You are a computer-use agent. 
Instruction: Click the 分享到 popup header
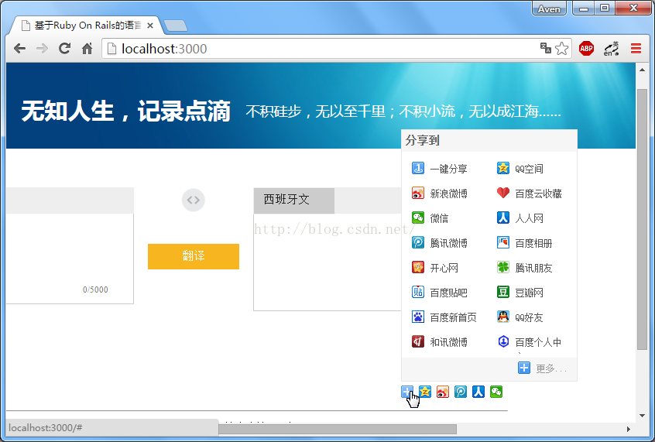[x=422, y=140]
